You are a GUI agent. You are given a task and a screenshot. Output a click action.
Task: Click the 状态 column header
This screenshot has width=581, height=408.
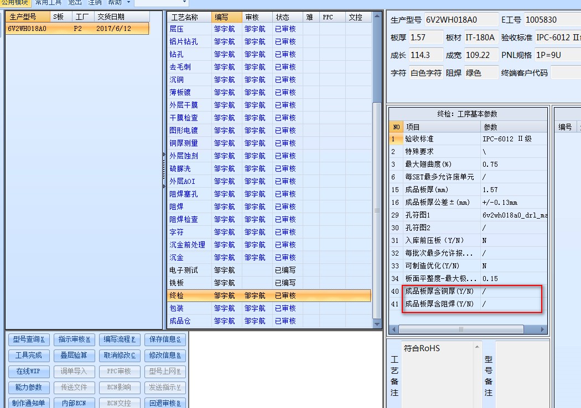(287, 17)
